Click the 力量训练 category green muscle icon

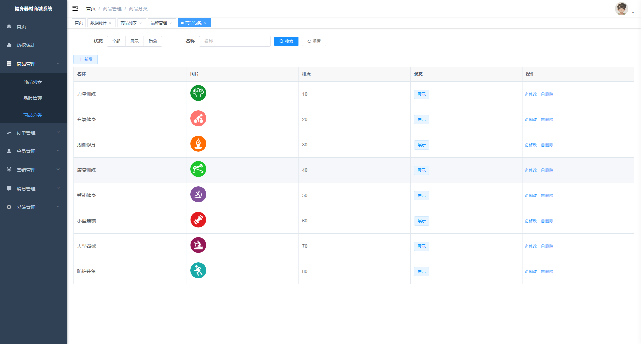[198, 93]
